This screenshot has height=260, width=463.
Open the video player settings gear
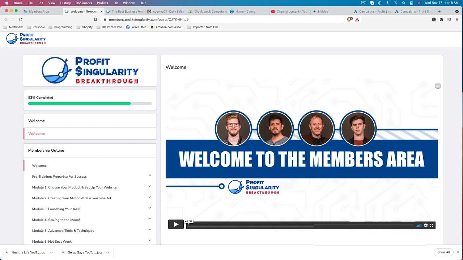coord(426,225)
